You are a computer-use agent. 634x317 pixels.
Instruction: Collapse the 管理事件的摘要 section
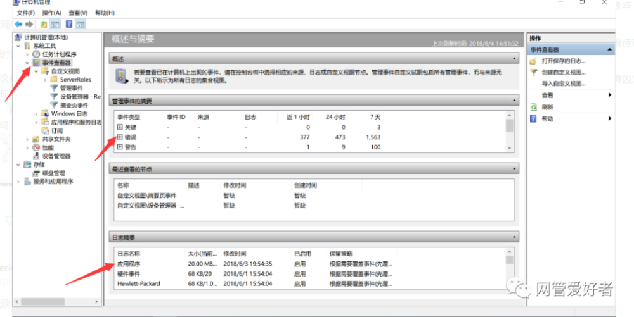tap(514, 101)
